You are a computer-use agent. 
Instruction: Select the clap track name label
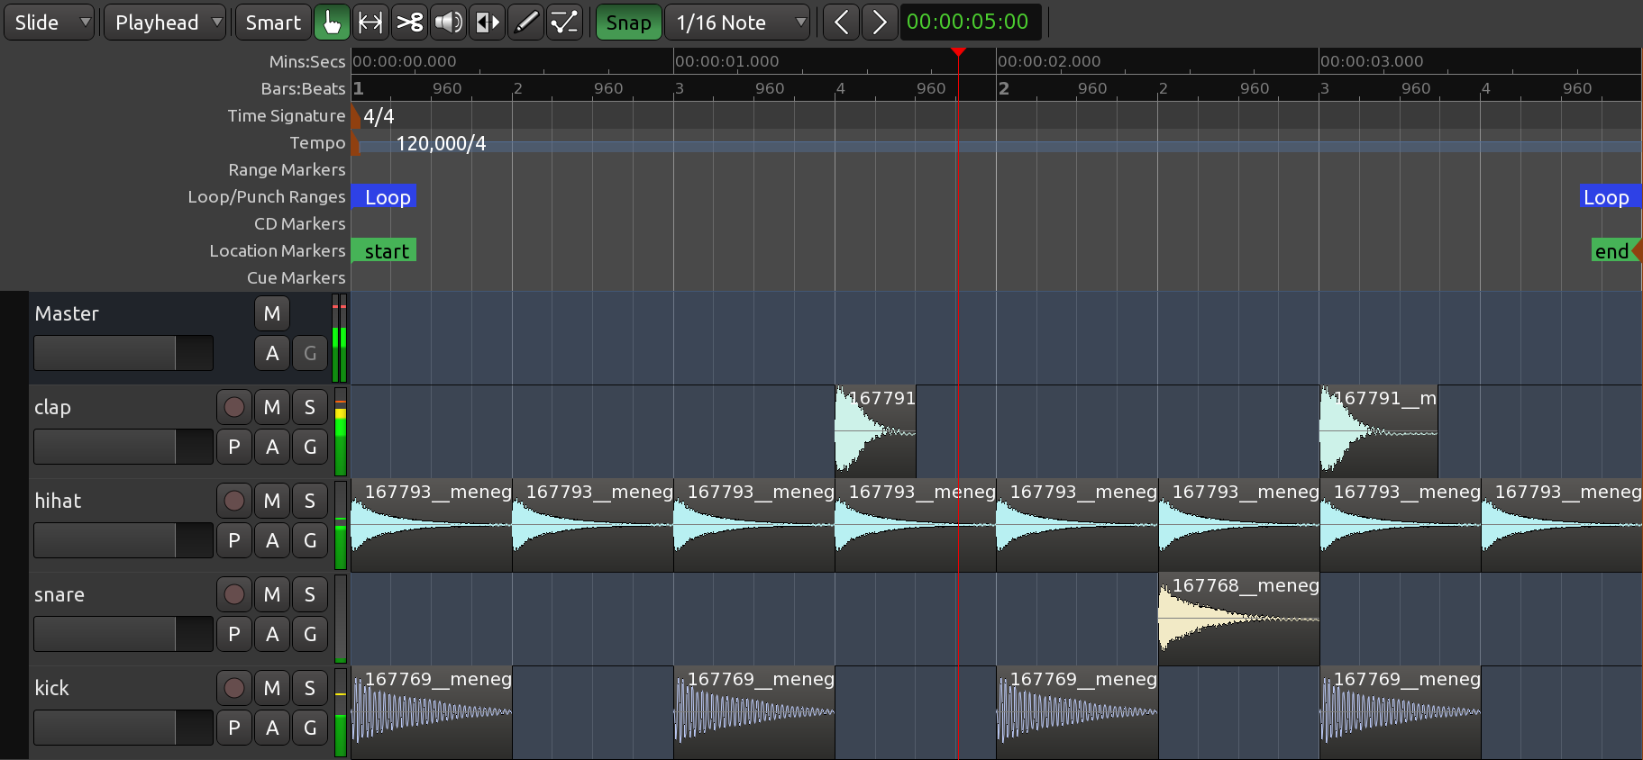[x=52, y=407]
